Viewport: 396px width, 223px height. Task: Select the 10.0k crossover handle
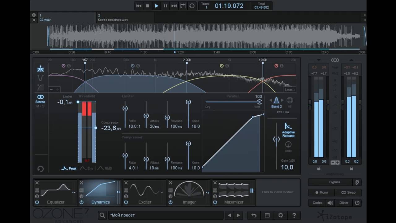pos(263,63)
